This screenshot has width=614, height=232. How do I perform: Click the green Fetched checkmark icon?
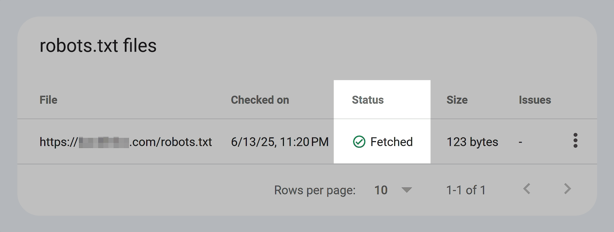(x=359, y=142)
